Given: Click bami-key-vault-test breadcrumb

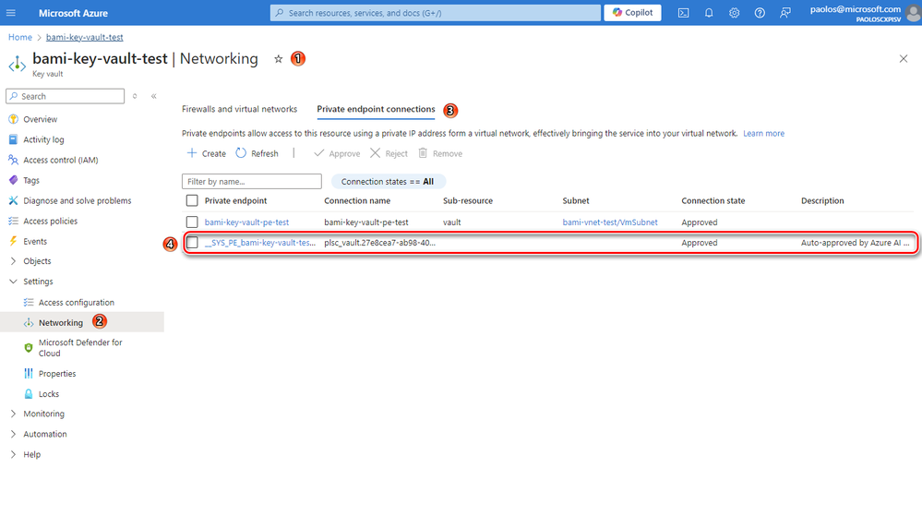Looking at the screenshot, I should (x=85, y=37).
